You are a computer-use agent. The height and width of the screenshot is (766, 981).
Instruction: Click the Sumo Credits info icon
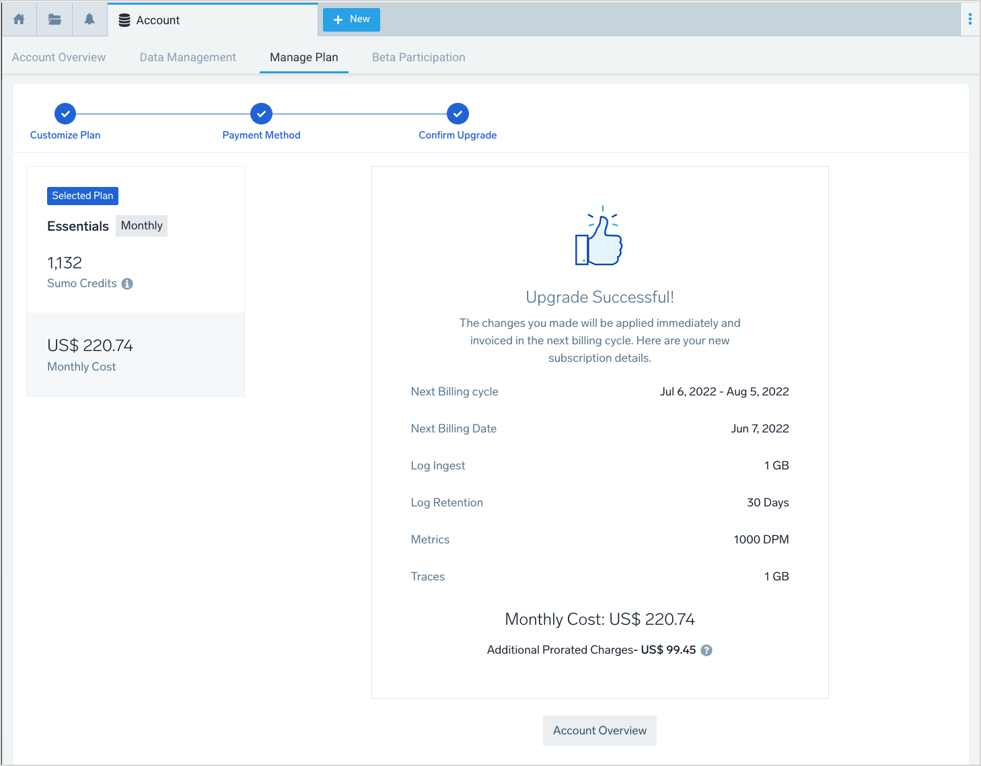tap(127, 284)
